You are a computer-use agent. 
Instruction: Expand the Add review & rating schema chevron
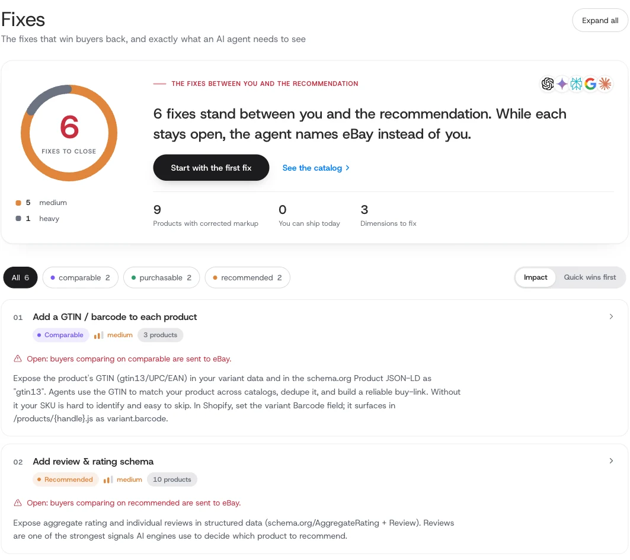tap(611, 461)
